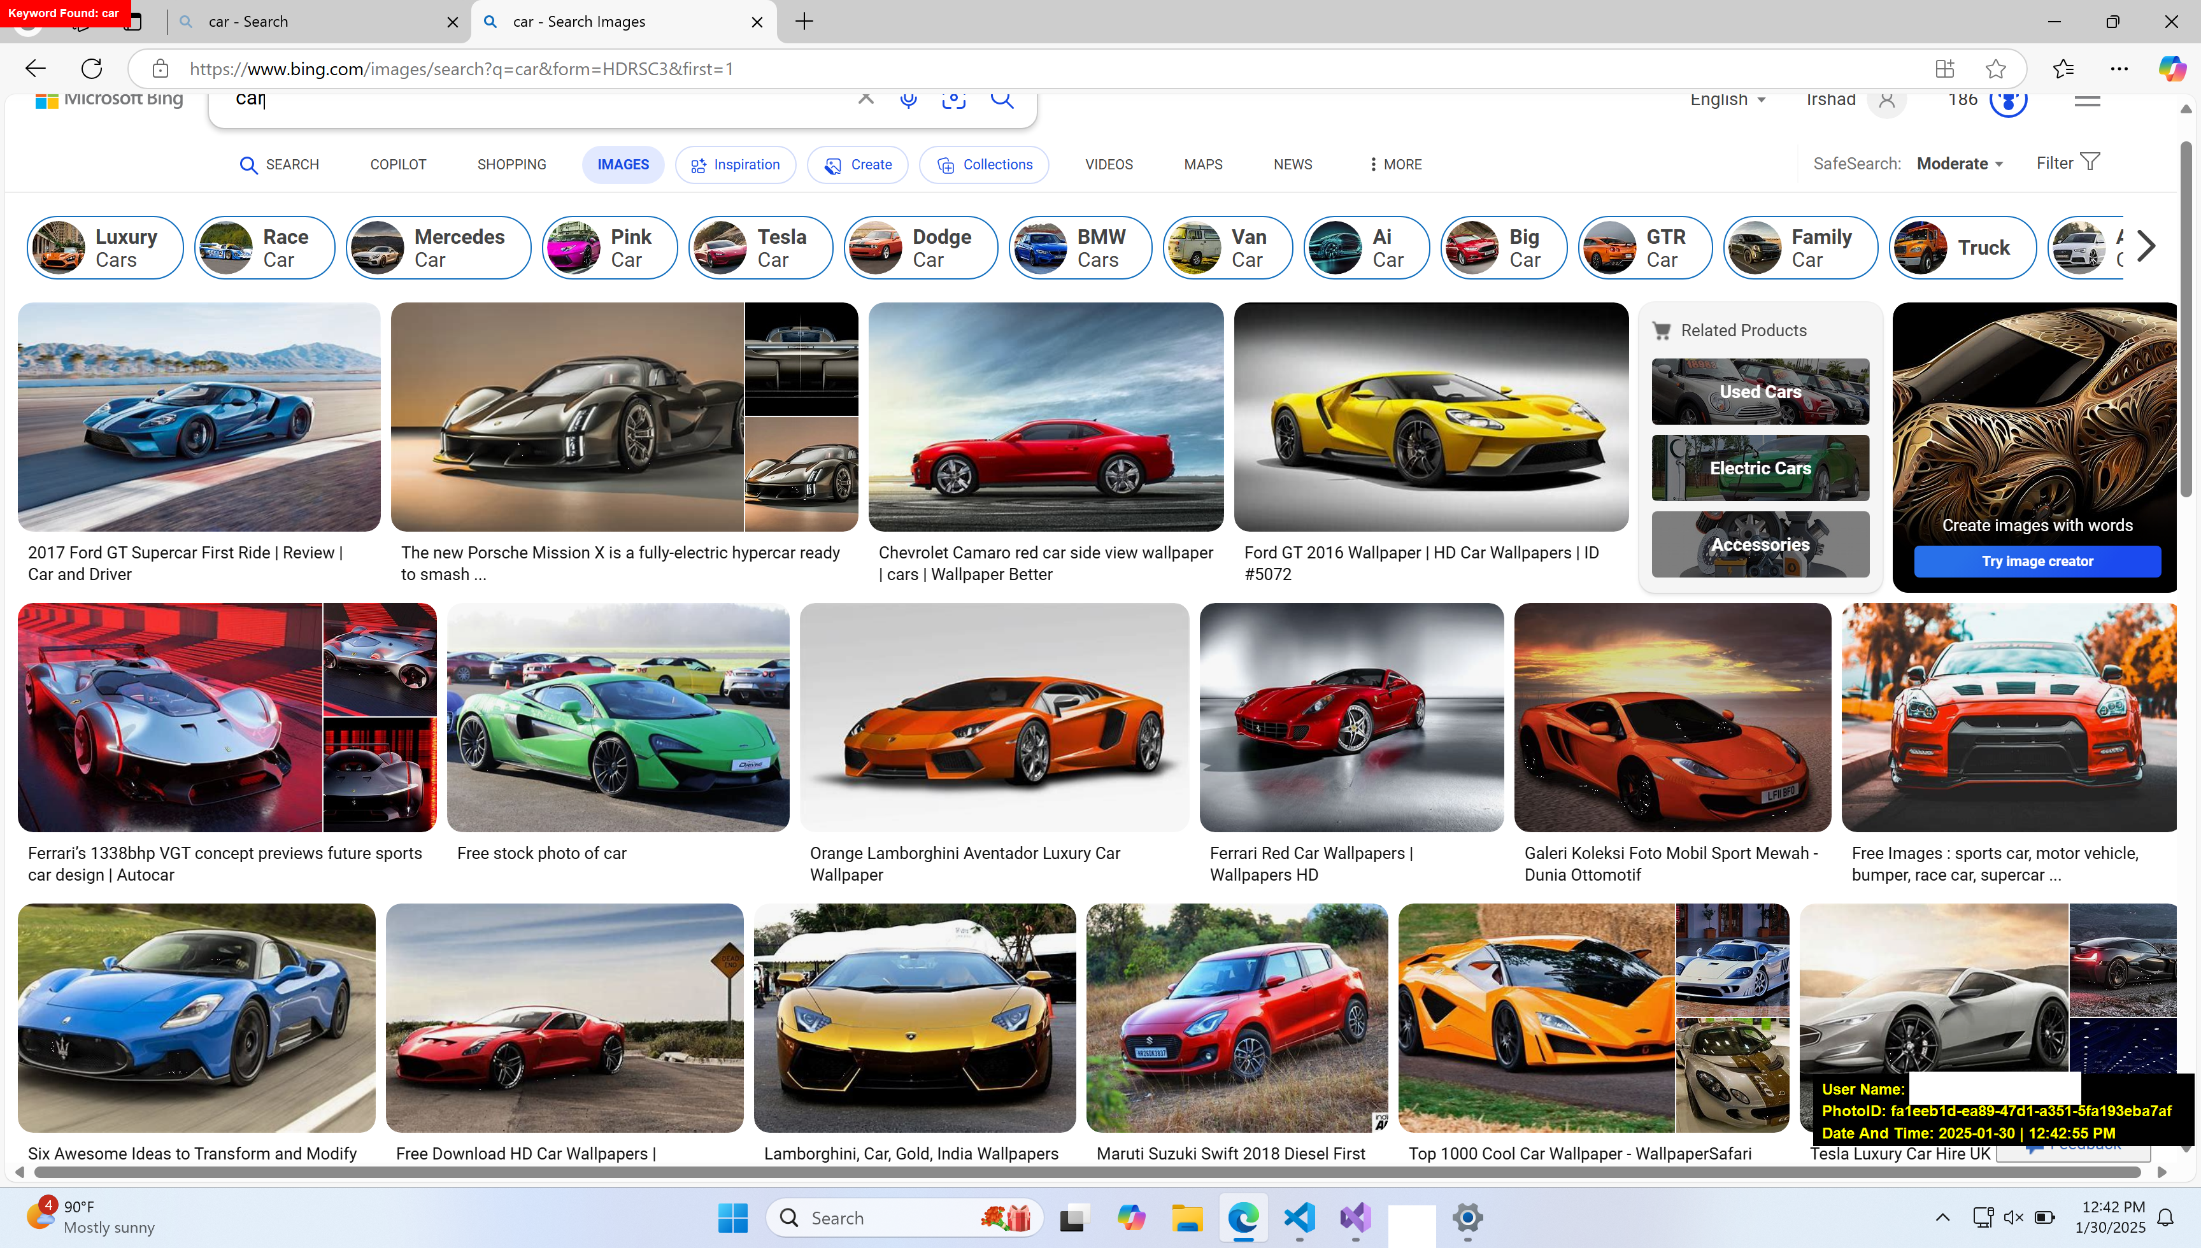Click the Bing search input field
The image size is (2201, 1248).
pos(540,101)
